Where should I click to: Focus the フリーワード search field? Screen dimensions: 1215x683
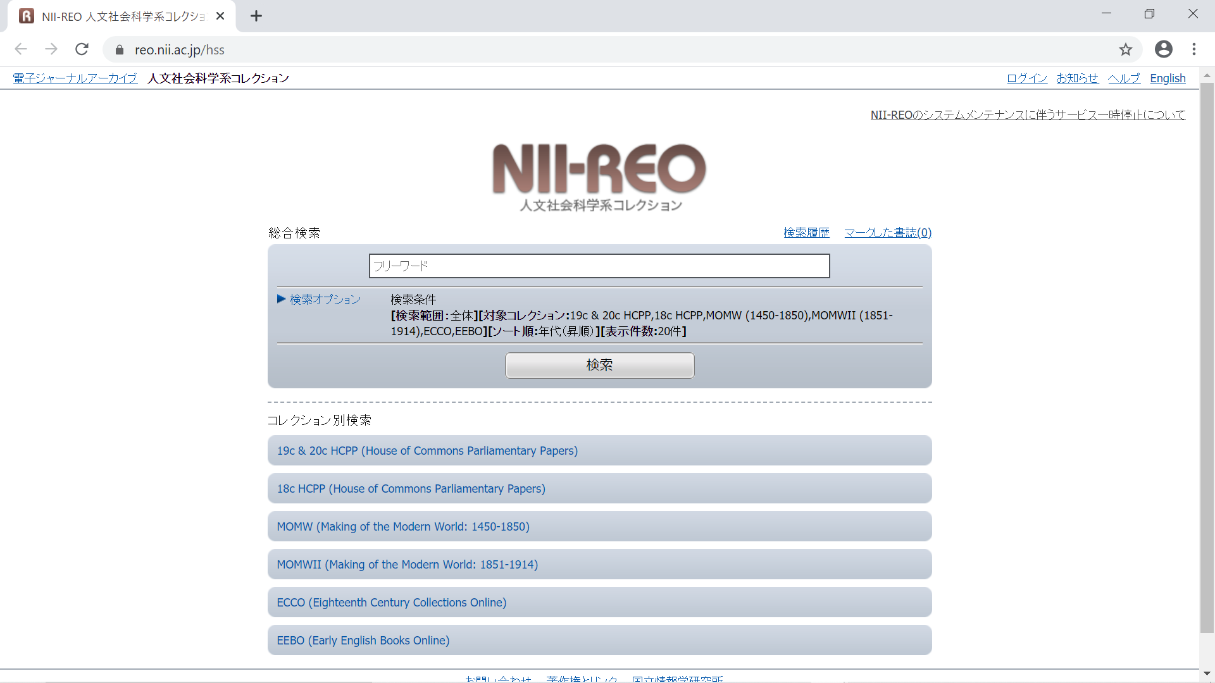(599, 266)
